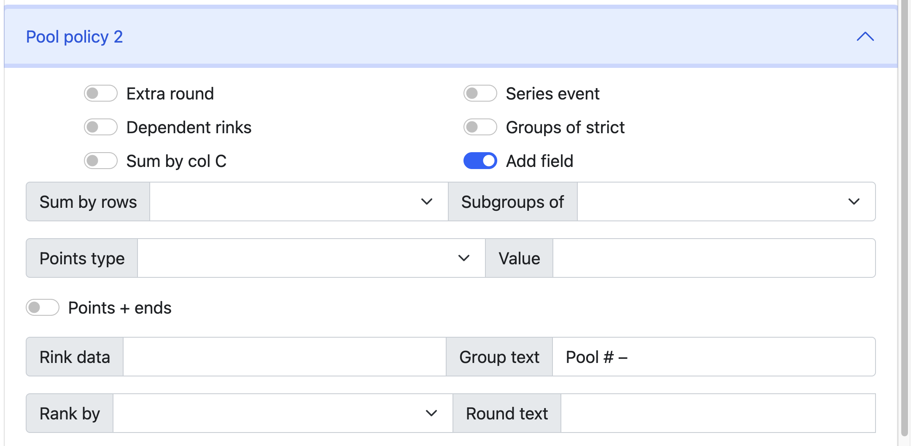Click the Round text input box
The width and height of the screenshot is (916, 446).
click(718, 413)
